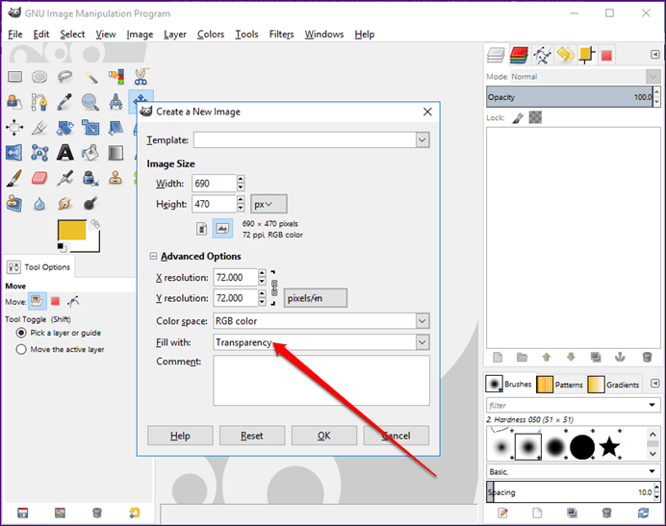This screenshot has height=526, width=666.
Task: Choose the Blend gradient tool
Action: (x=115, y=153)
